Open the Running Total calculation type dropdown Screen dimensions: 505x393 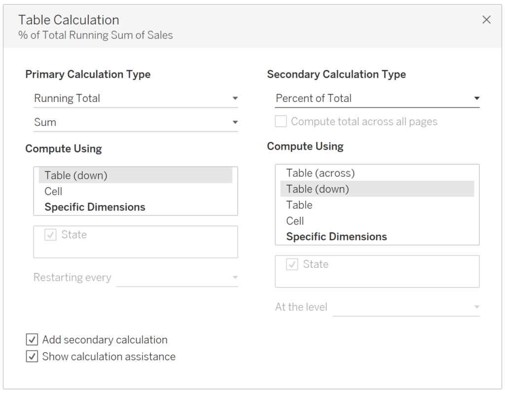[136, 98]
